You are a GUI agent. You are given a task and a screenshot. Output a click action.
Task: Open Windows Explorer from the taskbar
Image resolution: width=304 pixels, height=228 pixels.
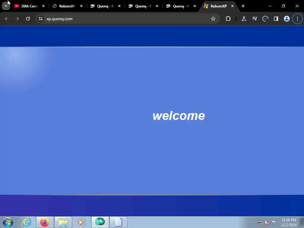pyautogui.click(x=63, y=222)
